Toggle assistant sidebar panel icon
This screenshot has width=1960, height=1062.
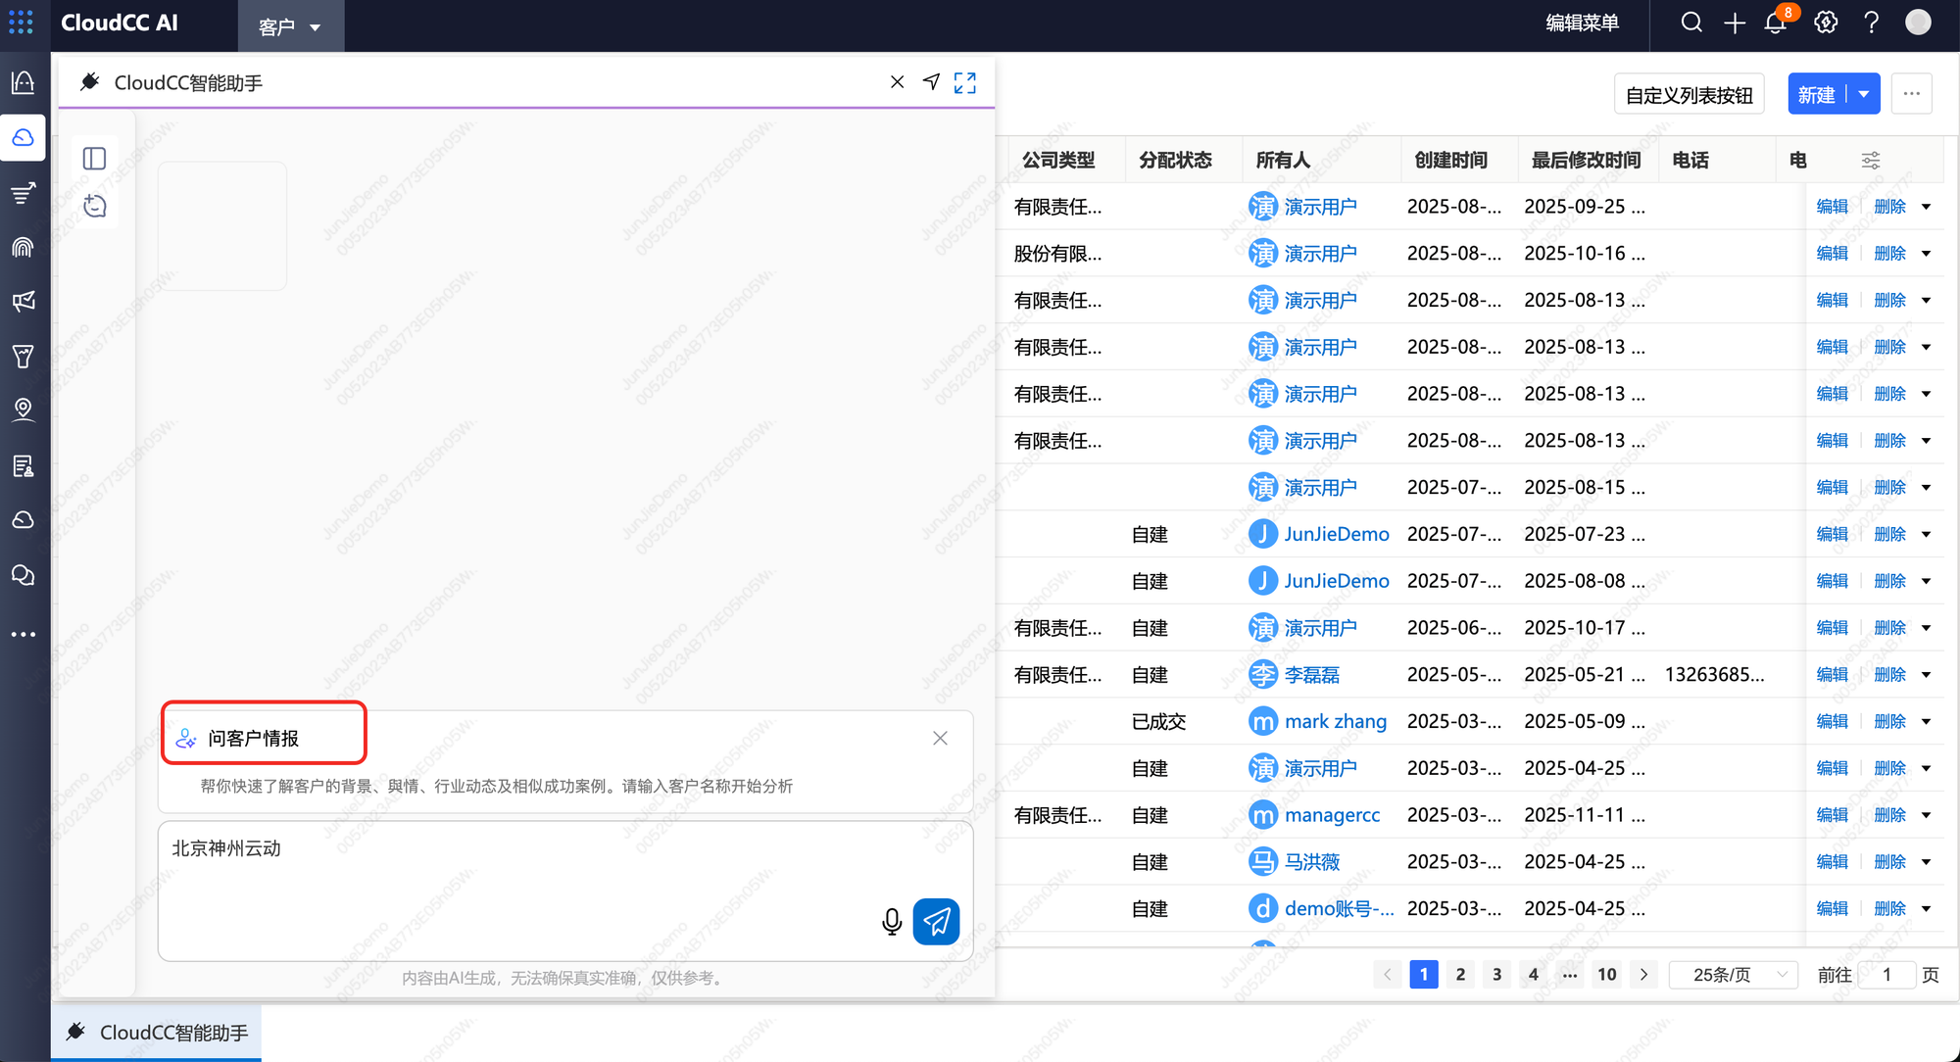pyautogui.click(x=95, y=159)
